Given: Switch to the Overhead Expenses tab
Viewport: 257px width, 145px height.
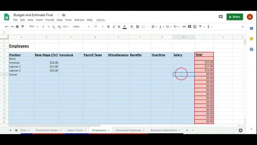Looking at the screenshot, I should point(128,130).
